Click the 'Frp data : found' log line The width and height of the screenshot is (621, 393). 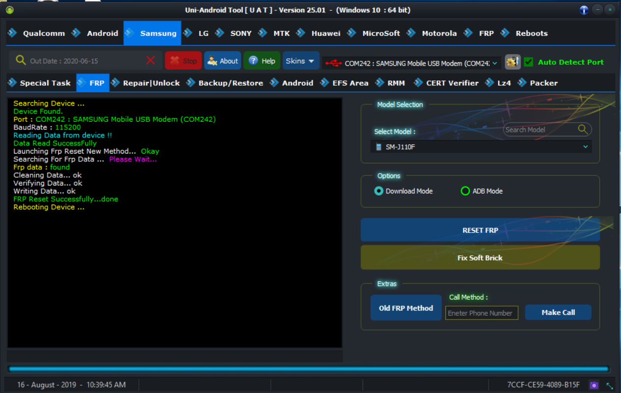42,167
